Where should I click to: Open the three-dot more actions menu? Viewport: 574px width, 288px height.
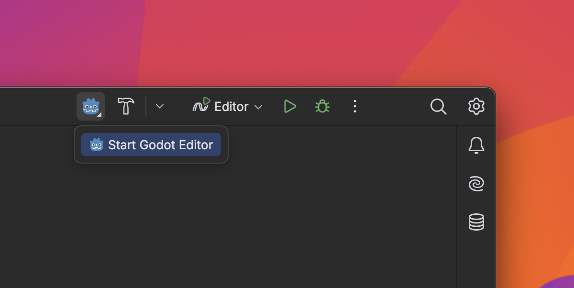[354, 106]
